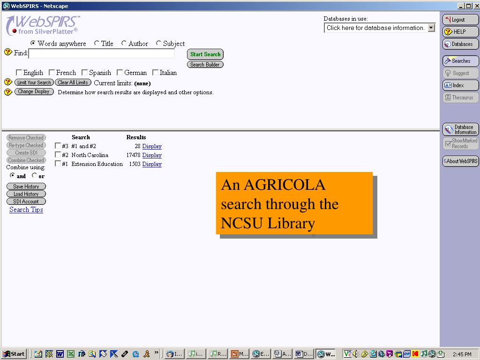Click the Kodak tray icon
Image resolution: width=480 pixels, height=360 pixels.
coord(415,354)
